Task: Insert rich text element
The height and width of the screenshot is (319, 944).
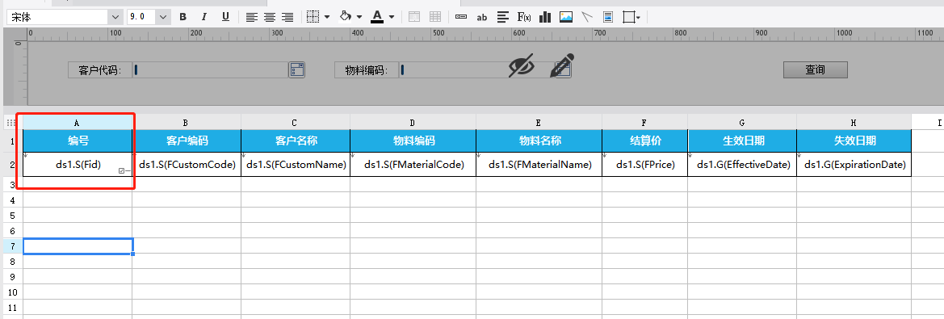Action: tap(503, 17)
